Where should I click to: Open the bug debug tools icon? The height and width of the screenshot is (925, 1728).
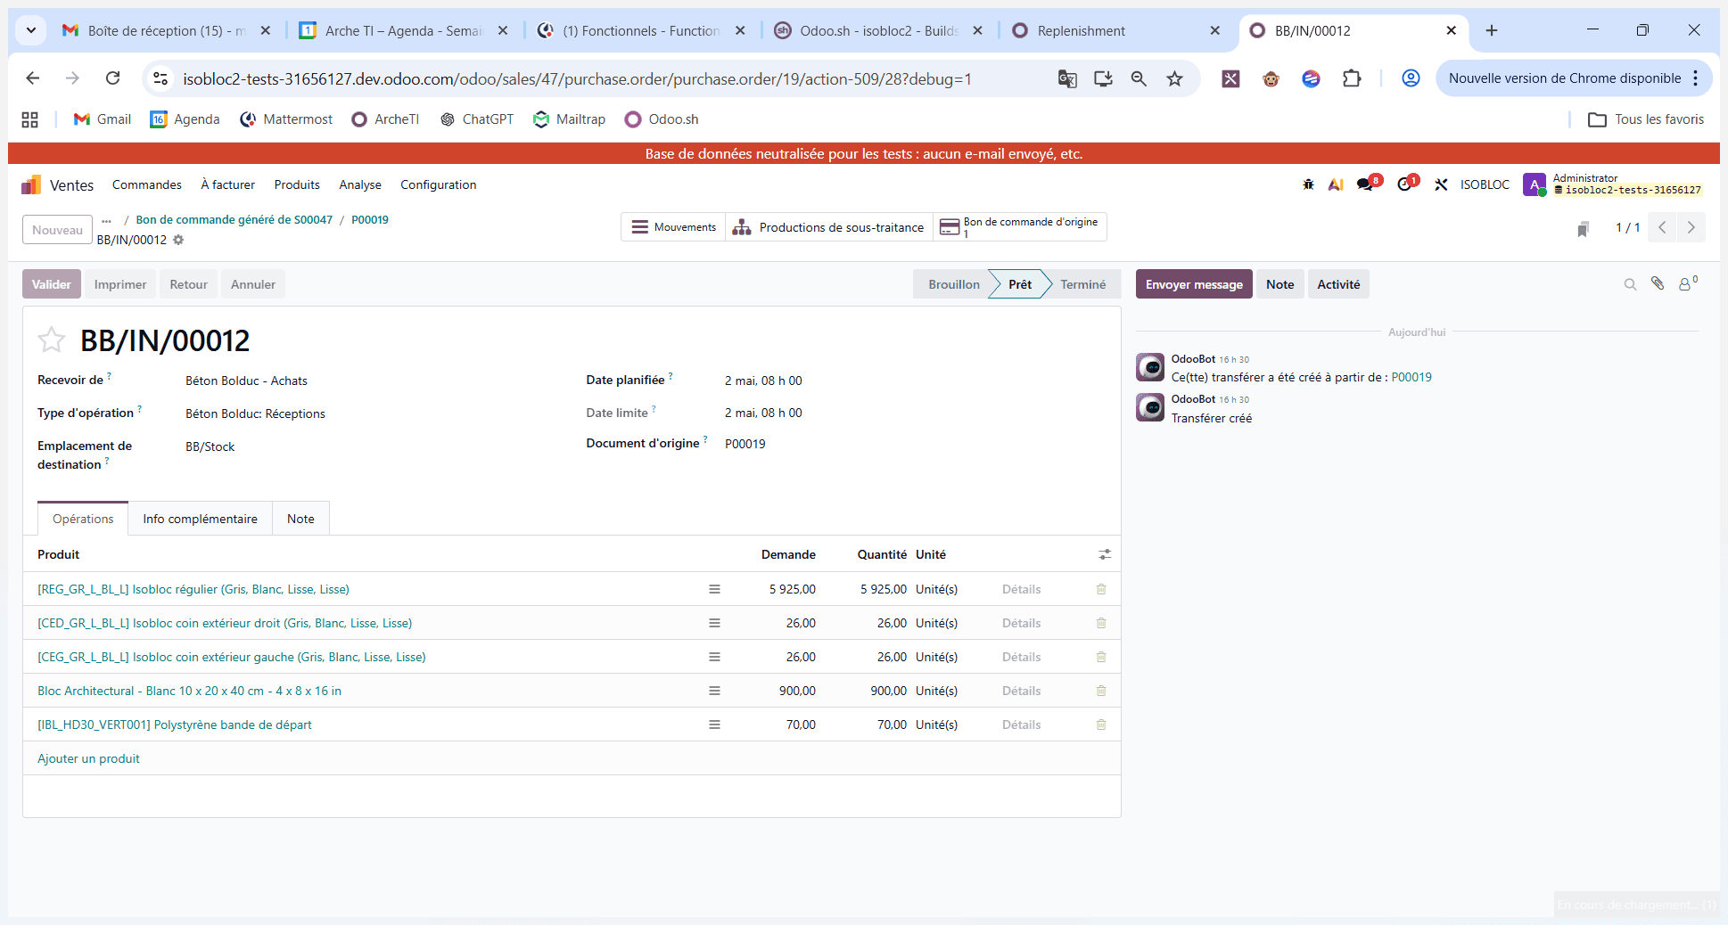1308,184
